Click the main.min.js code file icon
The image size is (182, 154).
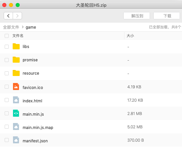pyautogui.click(x=16, y=113)
